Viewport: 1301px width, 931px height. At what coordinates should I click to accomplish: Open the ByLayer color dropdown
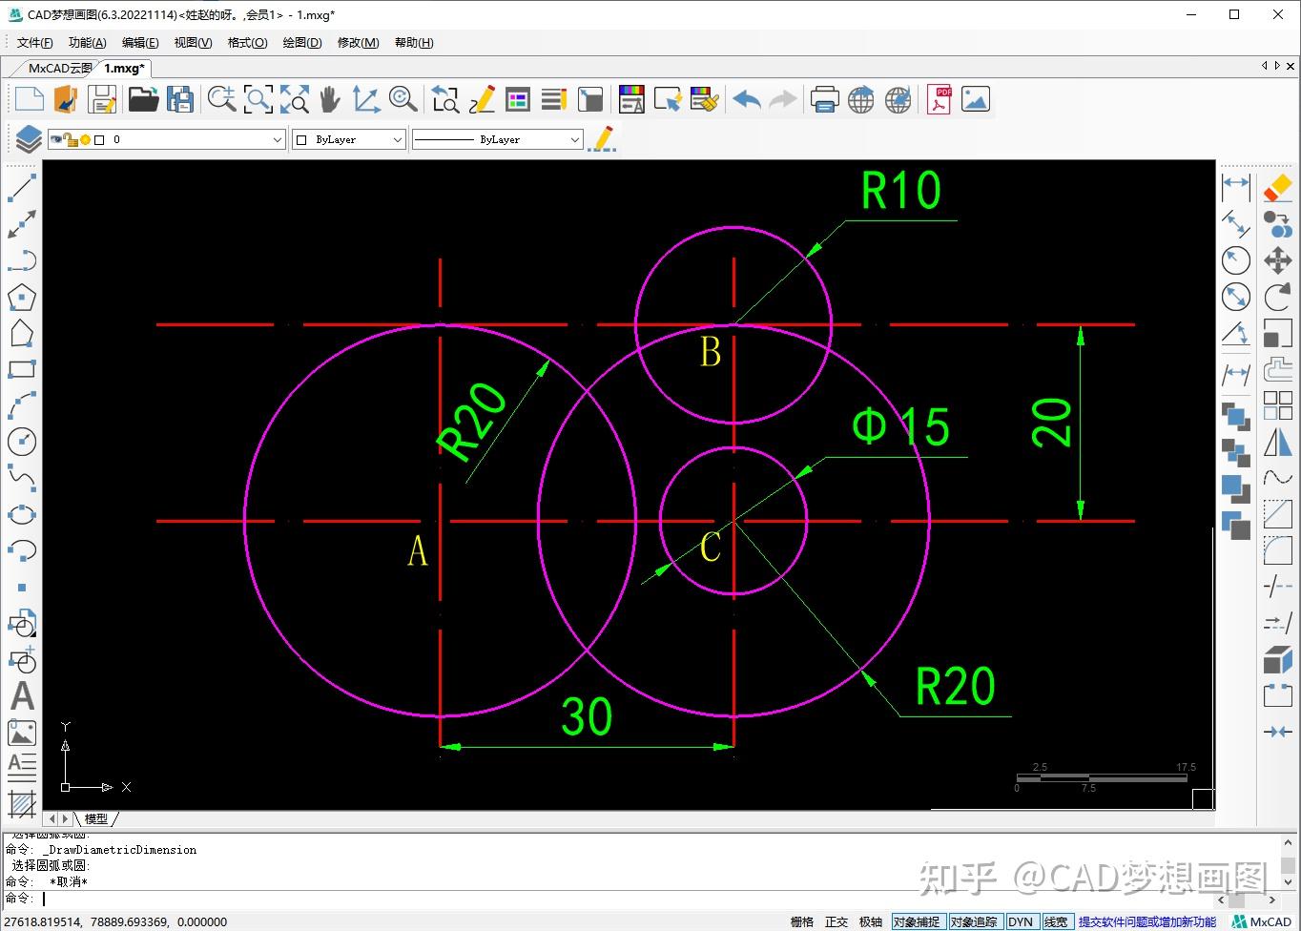pyautogui.click(x=397, y=139)
